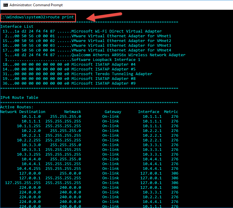Image resolution: width=233 pixels, height=208 pixels.
Task: Click Microsoft ISATAP Adapter #8 line
Action: tap(69, 79)
